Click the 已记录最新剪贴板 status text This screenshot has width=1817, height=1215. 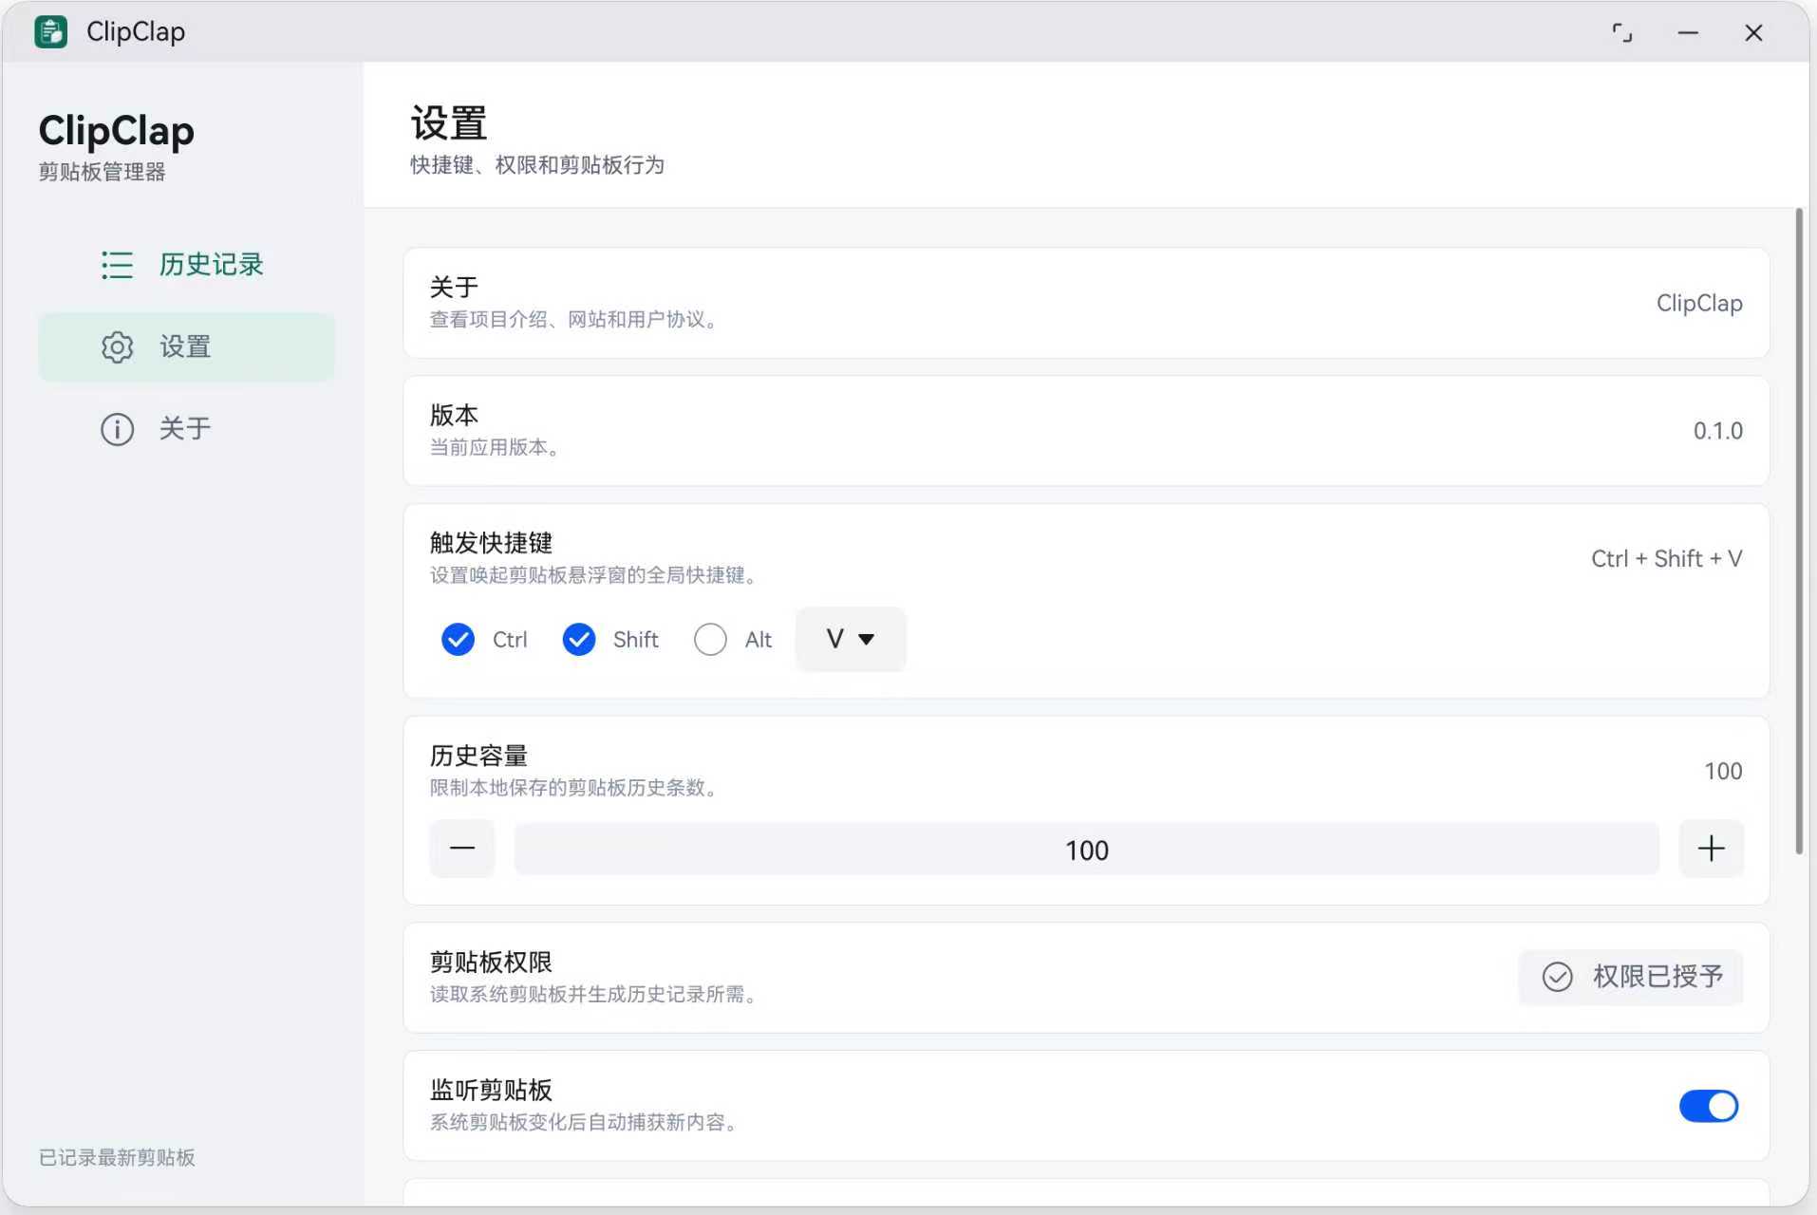tap(117, 1157)
